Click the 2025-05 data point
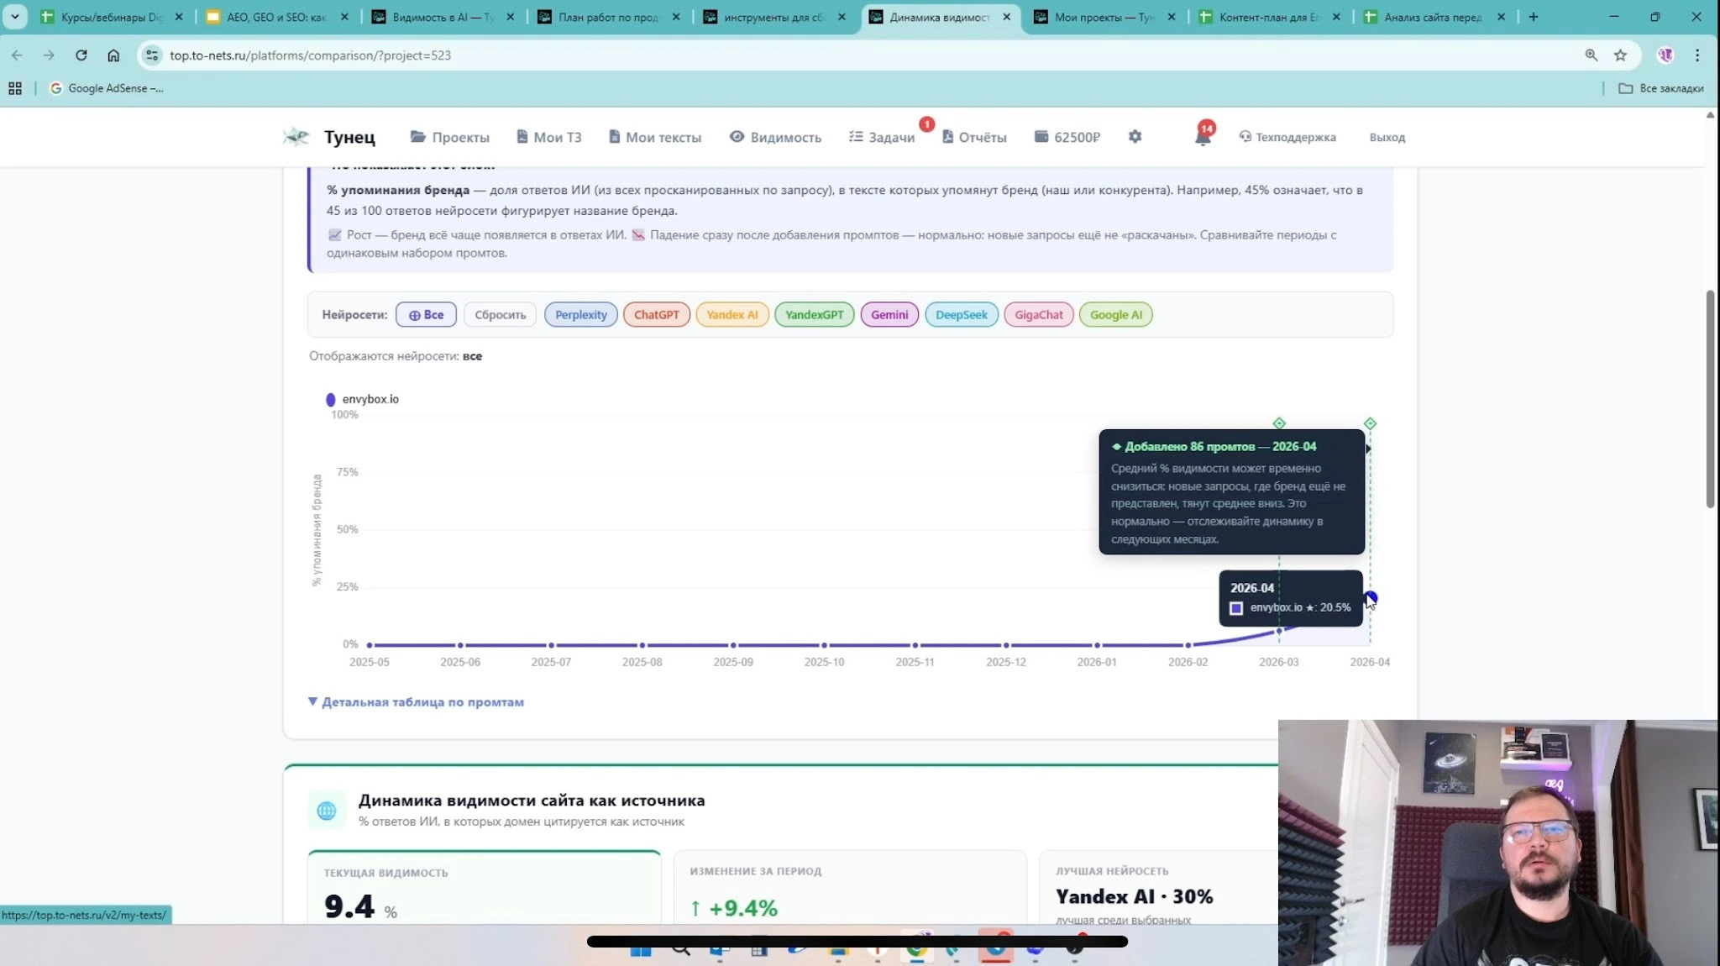This screenshot has height=966, width=1720. click(370, 645)
